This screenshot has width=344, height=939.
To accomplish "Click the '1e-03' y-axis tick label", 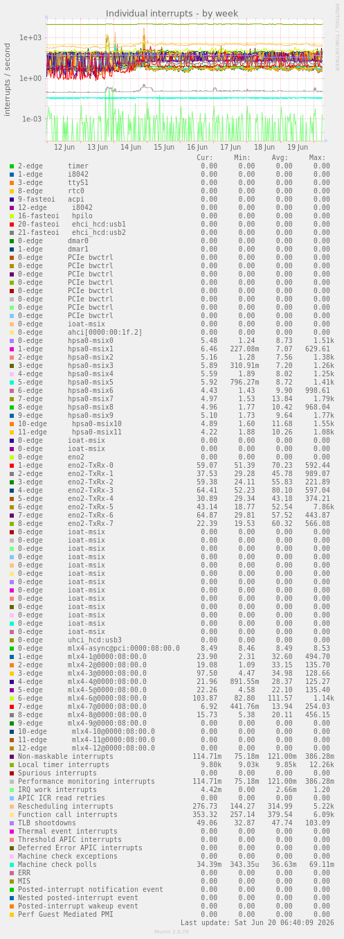I will pyautogui.click(x=30, y=119).
